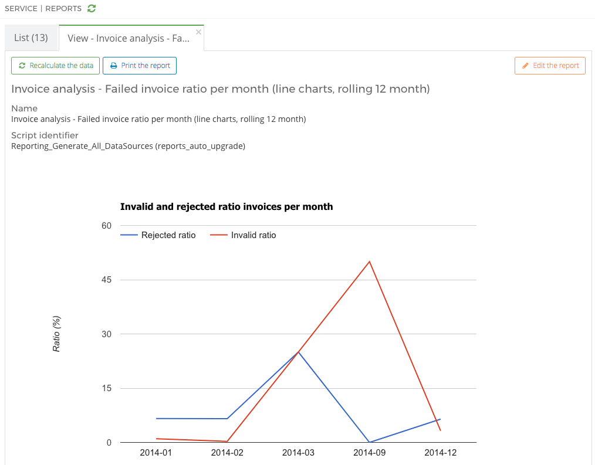Switch to the List (13) tab
The width and height of the screenshot is (595, 465).
coord(31,38)
